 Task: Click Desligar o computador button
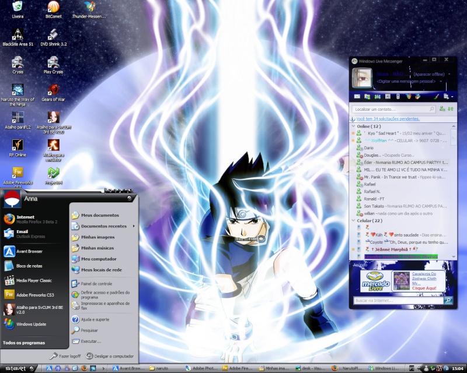(110, 356)
